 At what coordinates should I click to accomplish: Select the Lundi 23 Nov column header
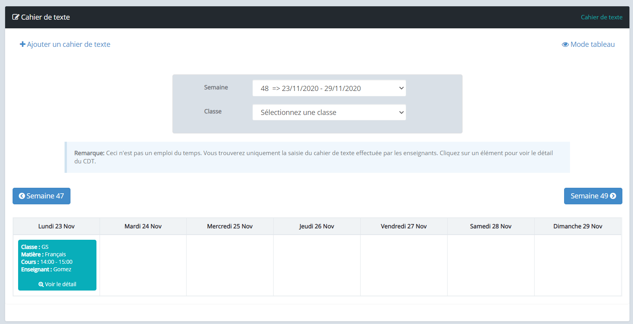56,226
